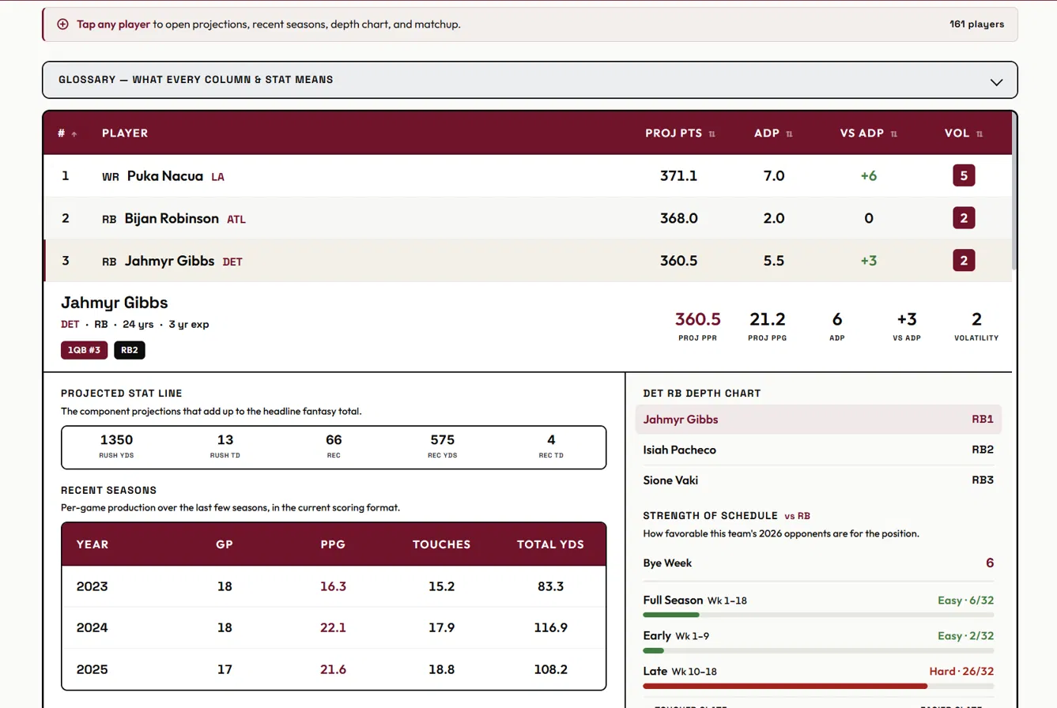This screenshot has width=1057, height=708.
Task: Click the 1QB #3 tag
Action: tap(84, 350)
